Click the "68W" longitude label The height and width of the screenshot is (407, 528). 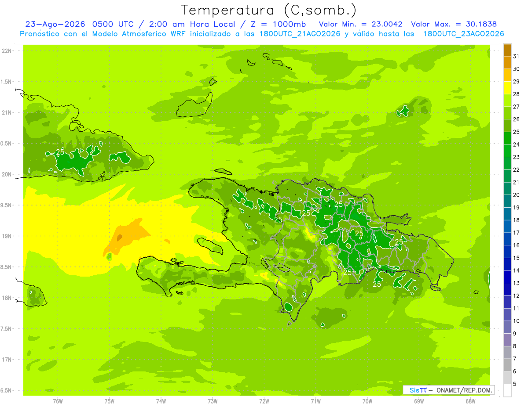click(470, 401)
